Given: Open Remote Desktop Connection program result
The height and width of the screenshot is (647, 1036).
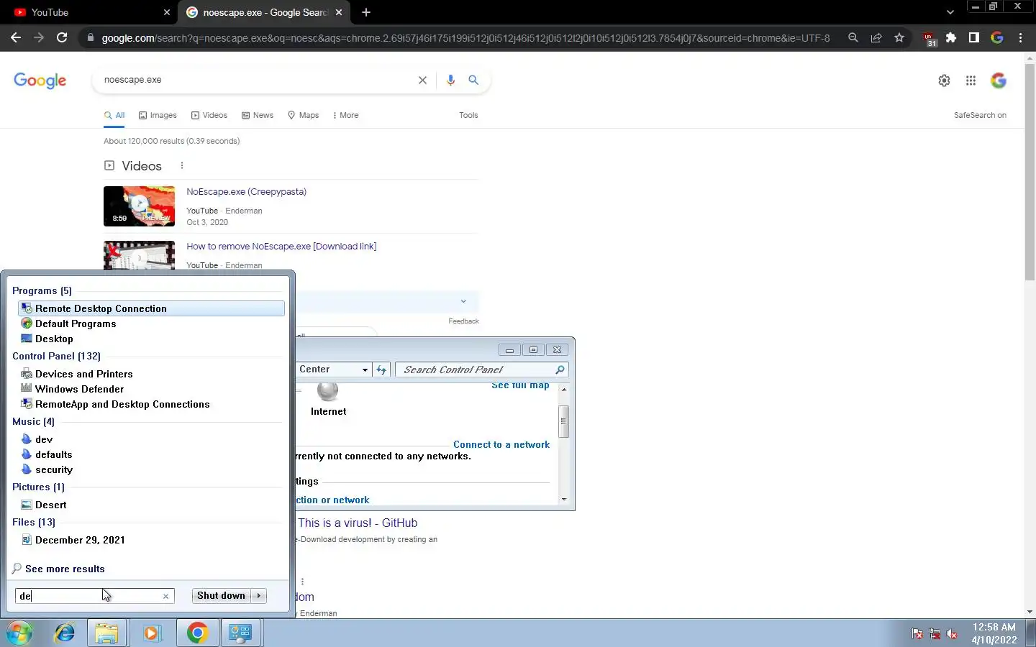Looking at the screenshot, I should pyautogui.click(x=151, y=308).
